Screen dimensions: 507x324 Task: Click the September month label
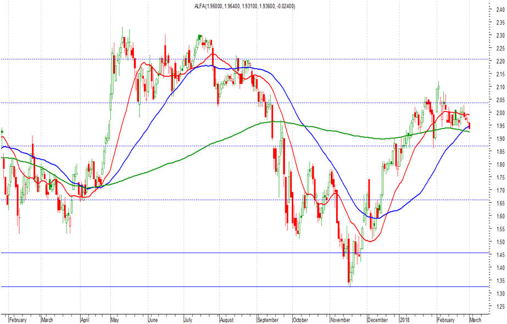tap(268, 320)
